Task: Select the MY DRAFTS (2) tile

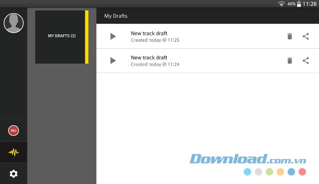Action: 62,37
